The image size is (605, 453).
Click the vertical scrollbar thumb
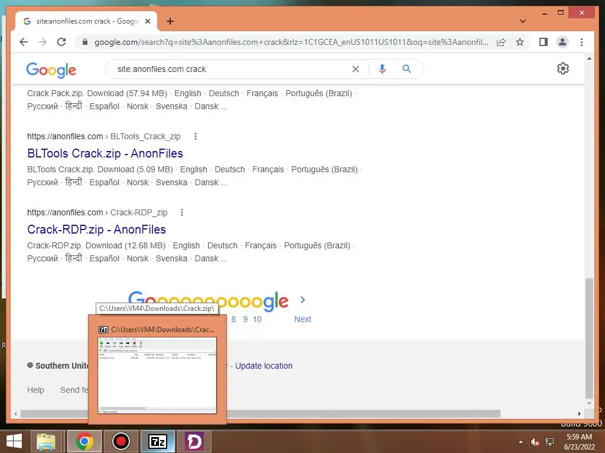pos(589,338)
